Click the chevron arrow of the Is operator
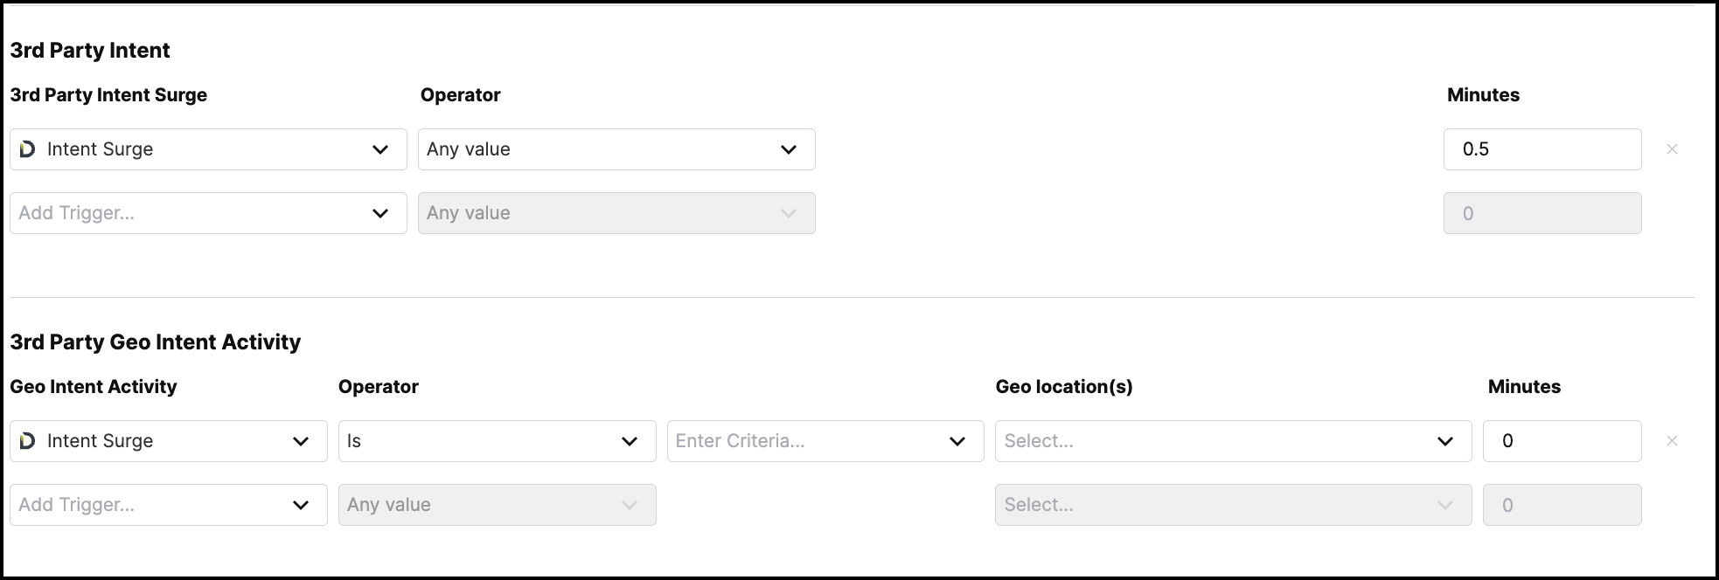1719x580 pixels. pyautogui.click(x=630, y=441)
